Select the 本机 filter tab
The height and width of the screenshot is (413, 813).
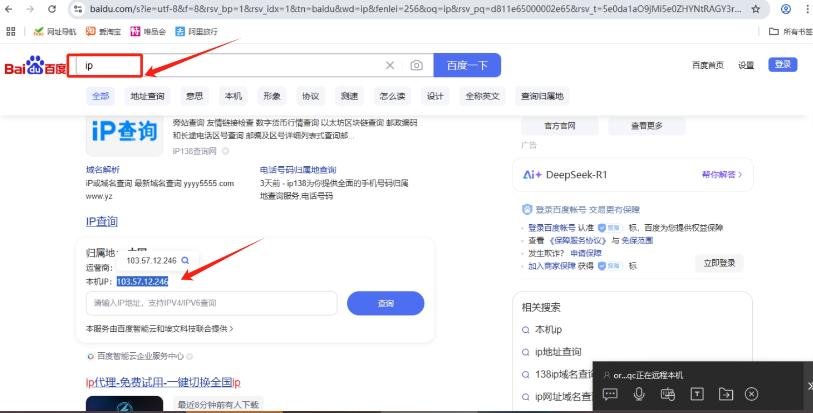point(234,96)
